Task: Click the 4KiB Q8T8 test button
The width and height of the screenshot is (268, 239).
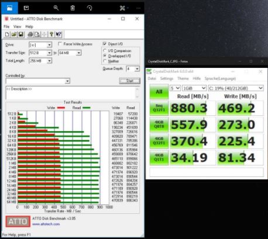Action: pos(159,125)
